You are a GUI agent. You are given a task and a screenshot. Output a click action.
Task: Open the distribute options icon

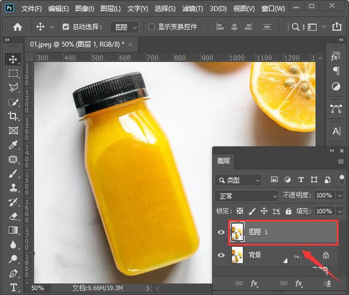pyautogui.click(x=267, y=27)
